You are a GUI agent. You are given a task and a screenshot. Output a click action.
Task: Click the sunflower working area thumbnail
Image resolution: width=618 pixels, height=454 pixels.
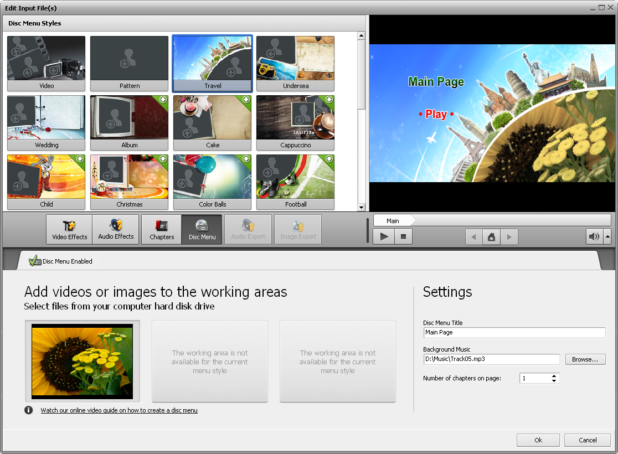click(82, 361)
